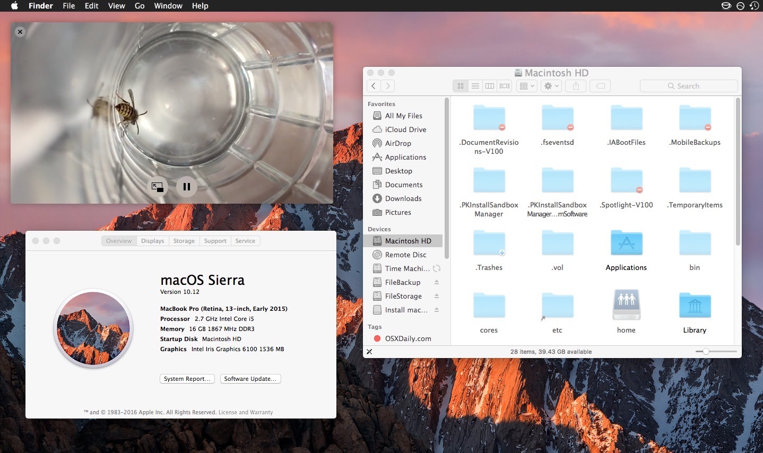Open the Action gear menu
The height and width of the screenshot is (453, 763).
tap(551, 86)
